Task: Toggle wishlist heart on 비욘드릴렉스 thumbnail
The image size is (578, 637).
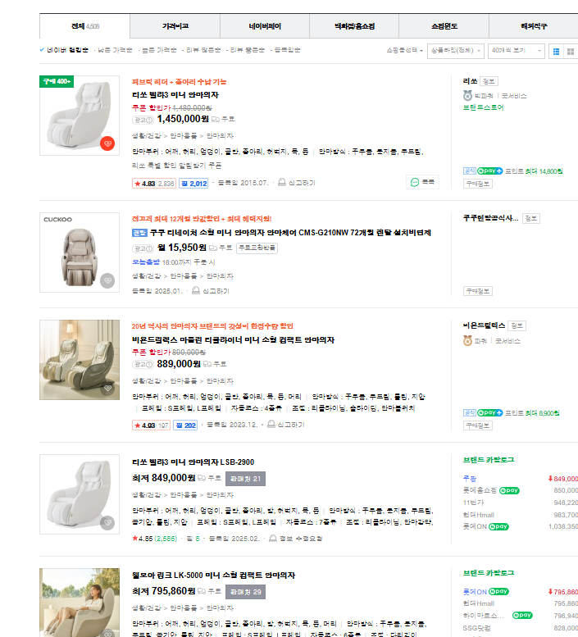Action: coord(107,388)
